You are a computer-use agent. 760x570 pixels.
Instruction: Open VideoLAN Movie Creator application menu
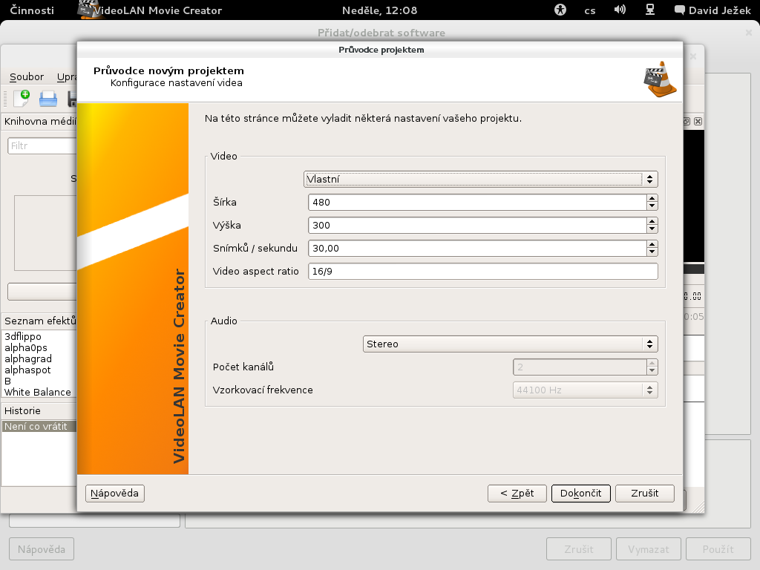[x=150, y=10]
